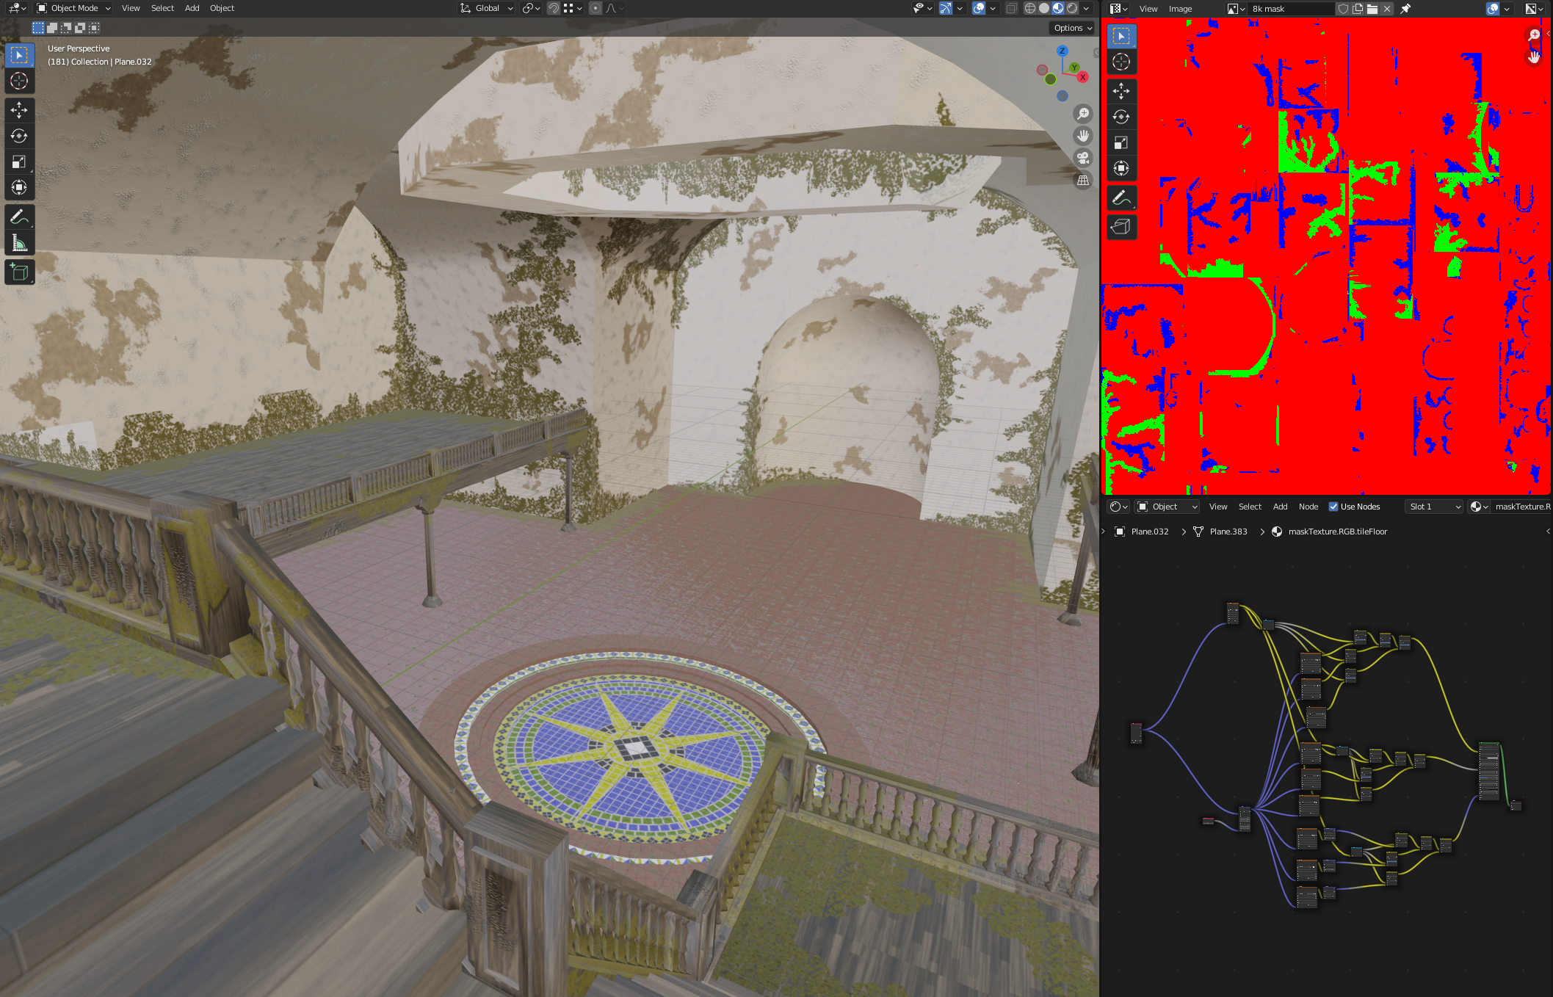Toggle viewport gizmos visibility
Screen dimensions: 1553x997
click(x=946, y=8)
